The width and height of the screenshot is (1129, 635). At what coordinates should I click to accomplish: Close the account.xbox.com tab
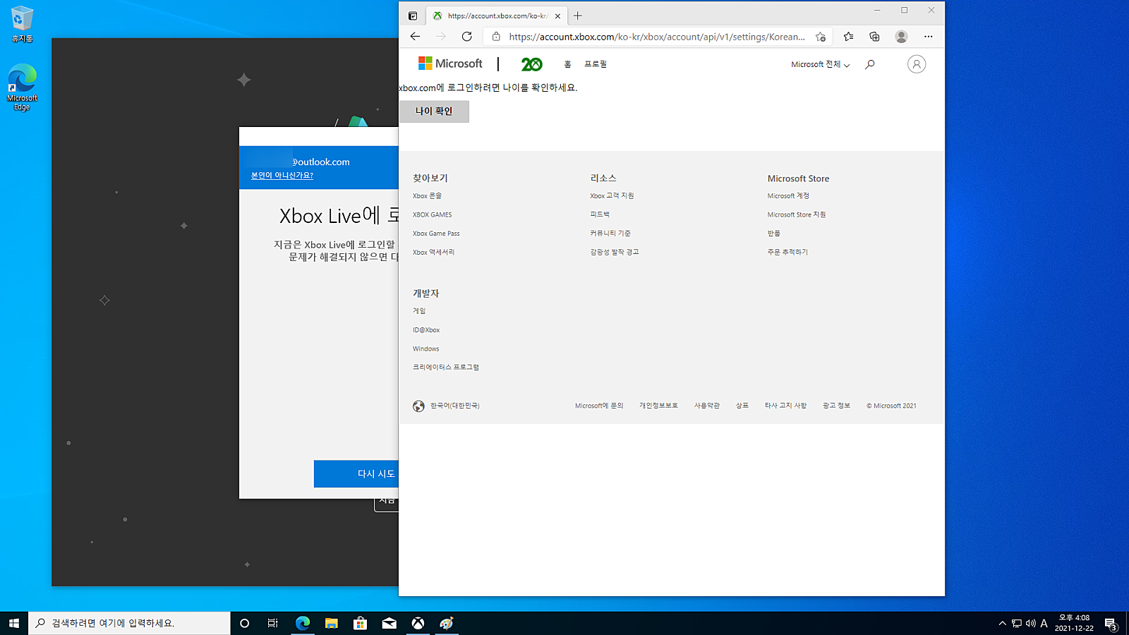click(557, 16)
